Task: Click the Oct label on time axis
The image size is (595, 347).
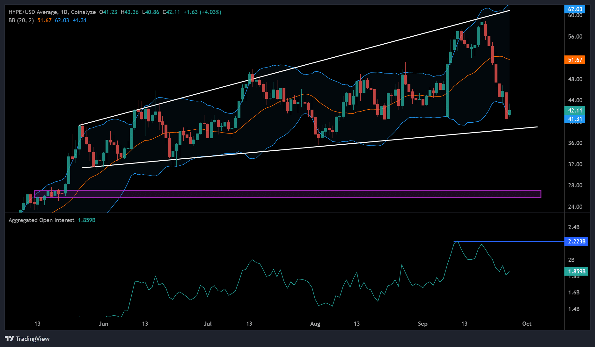Action: point(526,324)
